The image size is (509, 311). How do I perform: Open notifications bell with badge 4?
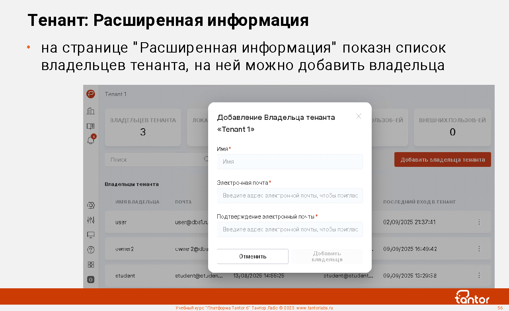(91, 140)
